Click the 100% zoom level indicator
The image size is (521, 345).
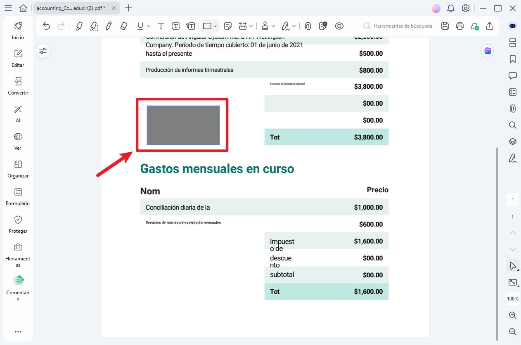pos(512,298)
